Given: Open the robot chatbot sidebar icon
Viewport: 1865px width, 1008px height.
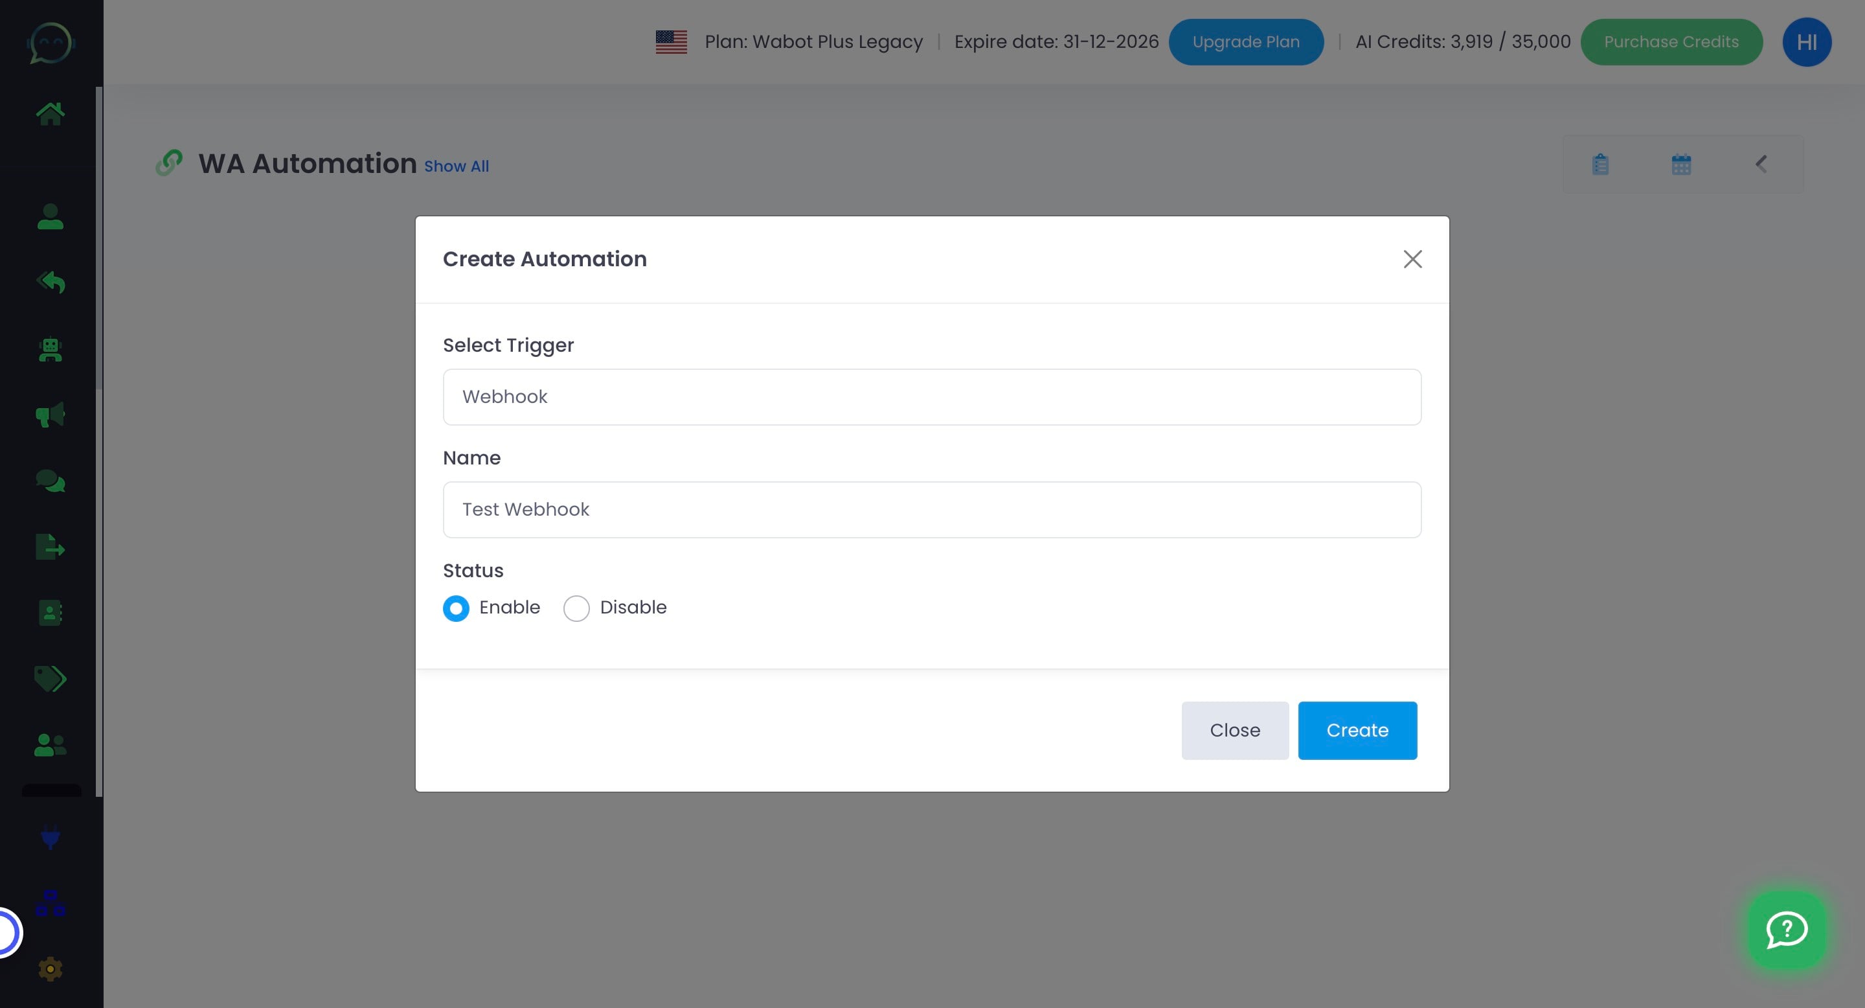Looking at the screenshot, I should 50,350.
